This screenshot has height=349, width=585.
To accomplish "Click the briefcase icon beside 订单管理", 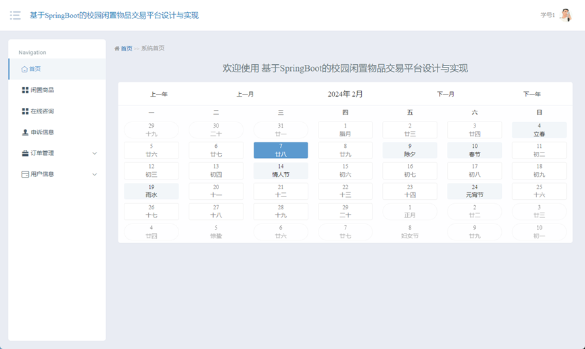I will 25,153.
